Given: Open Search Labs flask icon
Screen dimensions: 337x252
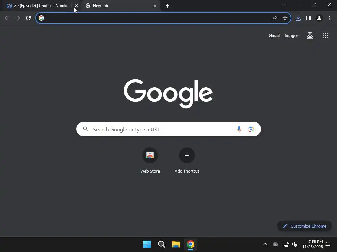Looking at the screenshot, I should coord(310,35).
